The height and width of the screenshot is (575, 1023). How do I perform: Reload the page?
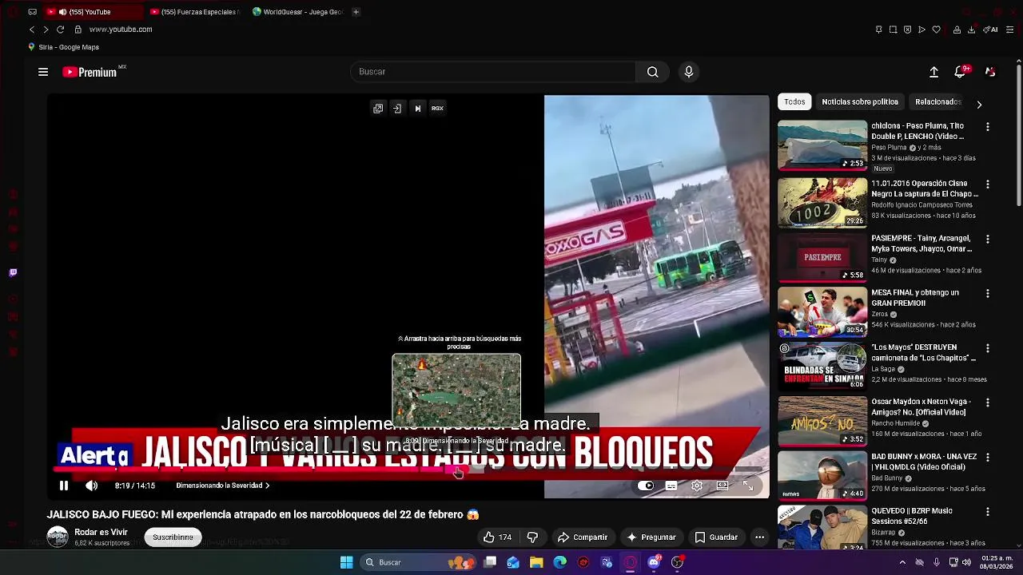click(x=60, y=30)
